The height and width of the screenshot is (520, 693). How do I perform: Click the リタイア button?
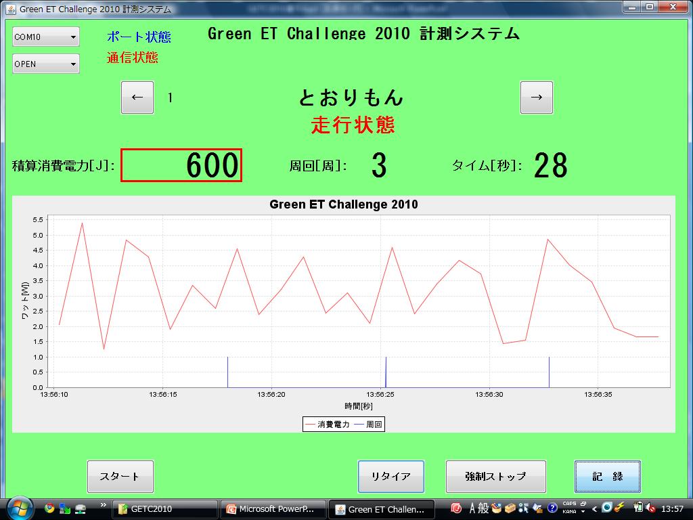pyautogui.click(x=390, y=477)
